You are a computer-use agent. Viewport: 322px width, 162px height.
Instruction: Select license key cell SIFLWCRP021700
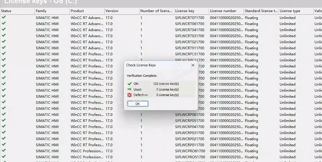(x=190, y=139)
